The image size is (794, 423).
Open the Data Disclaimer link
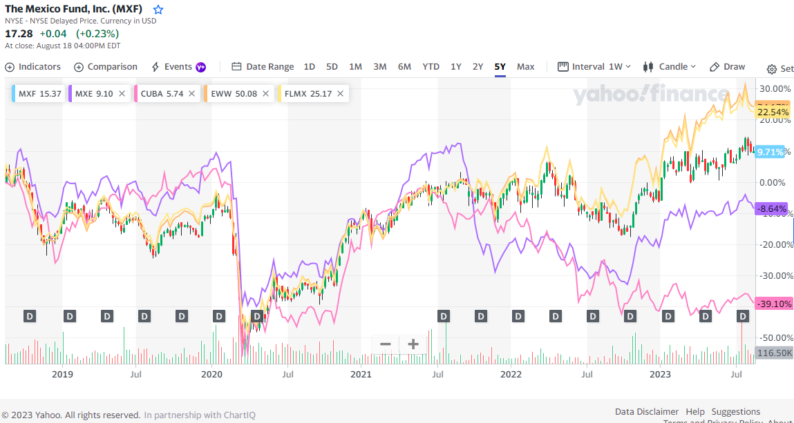647,412
